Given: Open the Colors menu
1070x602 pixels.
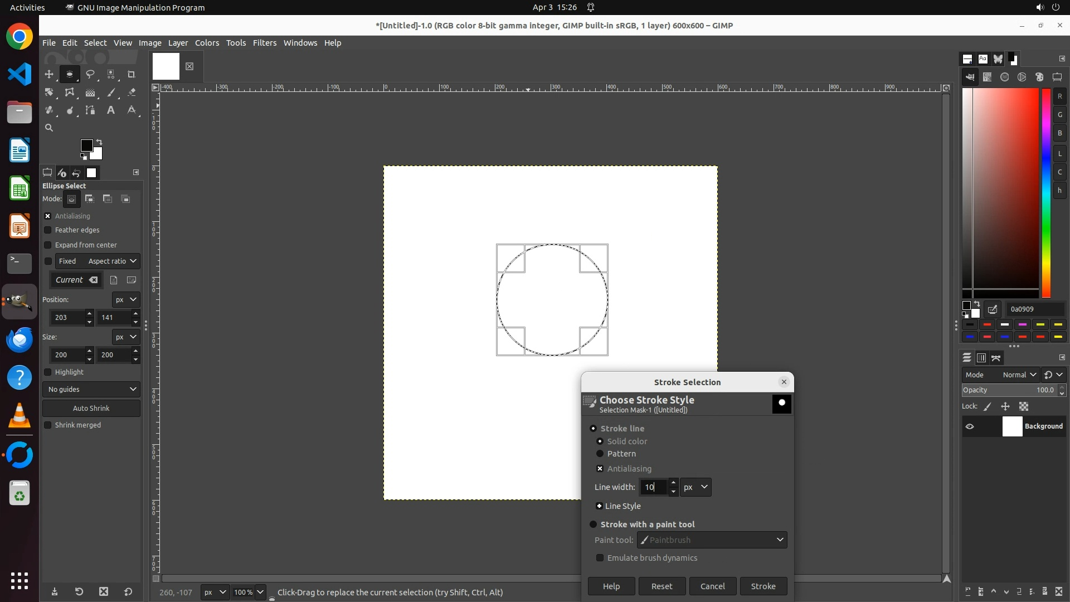Looking at the screenshot, I should [x=207, y=43].
